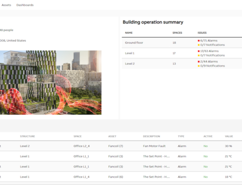Click the Level 2 structure cell in alarms table
The image size is (242, 185).
(x=25, y=146)
